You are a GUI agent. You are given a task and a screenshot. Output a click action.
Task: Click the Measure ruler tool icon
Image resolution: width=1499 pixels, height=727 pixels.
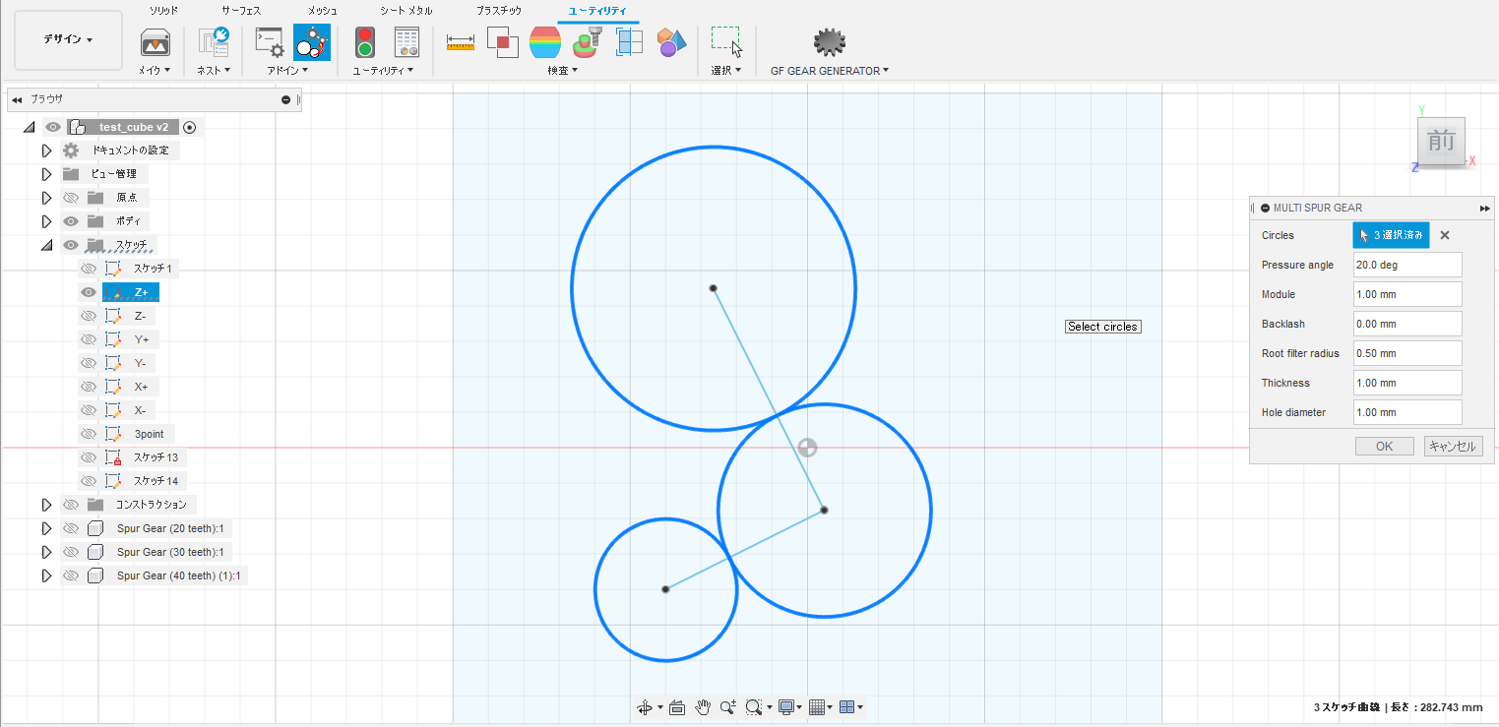click(x=460, y=42)
